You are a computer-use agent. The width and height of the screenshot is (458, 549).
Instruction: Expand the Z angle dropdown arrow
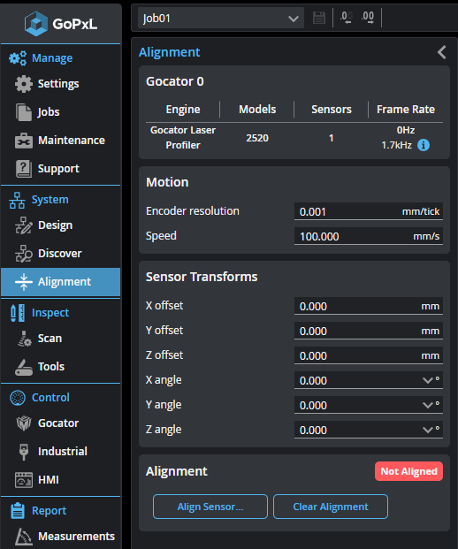428,430
